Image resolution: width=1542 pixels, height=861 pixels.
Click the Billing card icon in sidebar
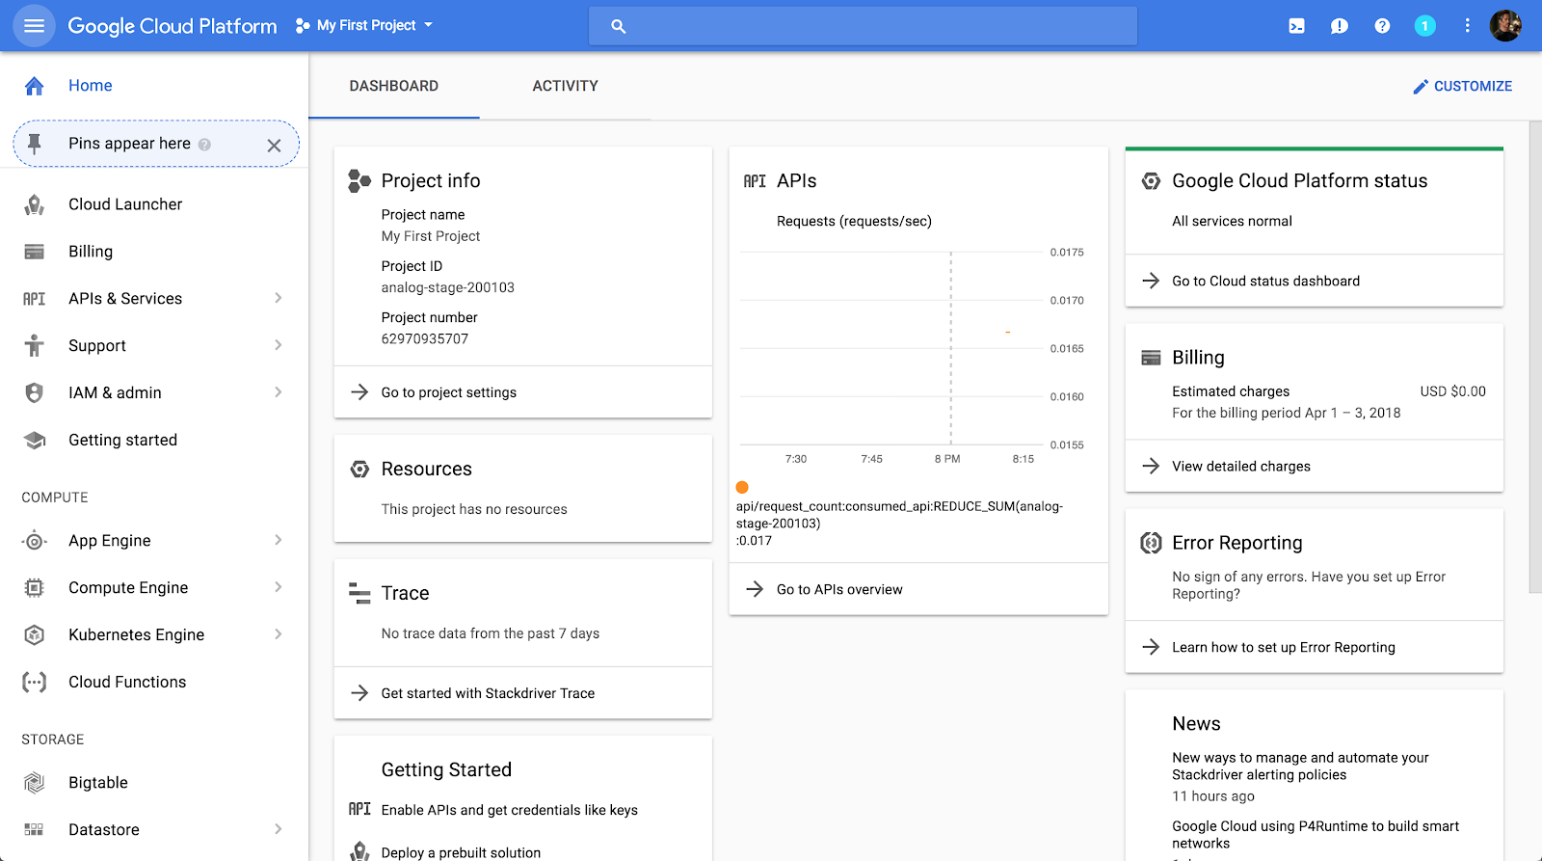(34, 252)
